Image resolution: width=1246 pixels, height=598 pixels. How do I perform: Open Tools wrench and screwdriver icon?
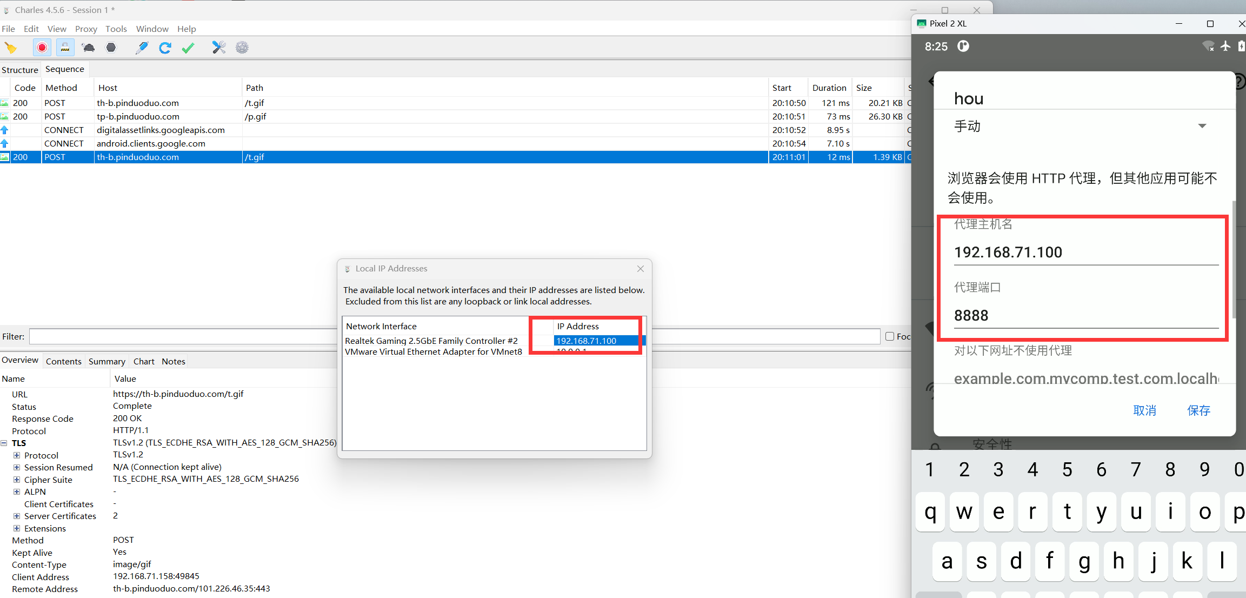218,48
